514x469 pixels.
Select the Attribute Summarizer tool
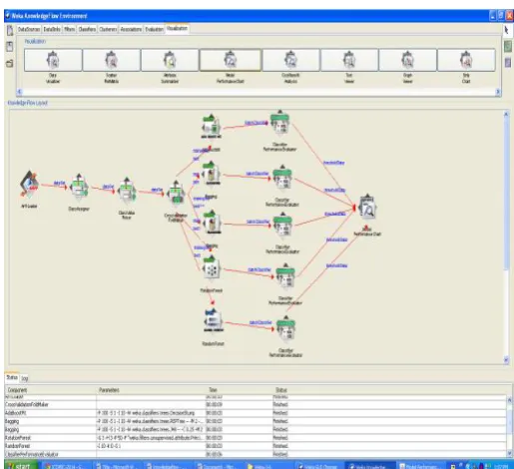pos(170,60)
